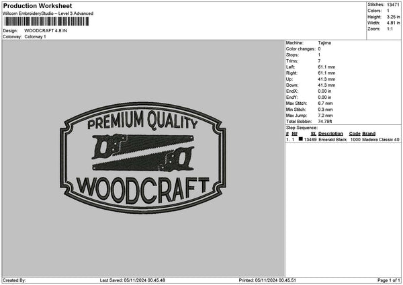
Task: Click the Left value 61.1 mm
Action: pos(326,67)
